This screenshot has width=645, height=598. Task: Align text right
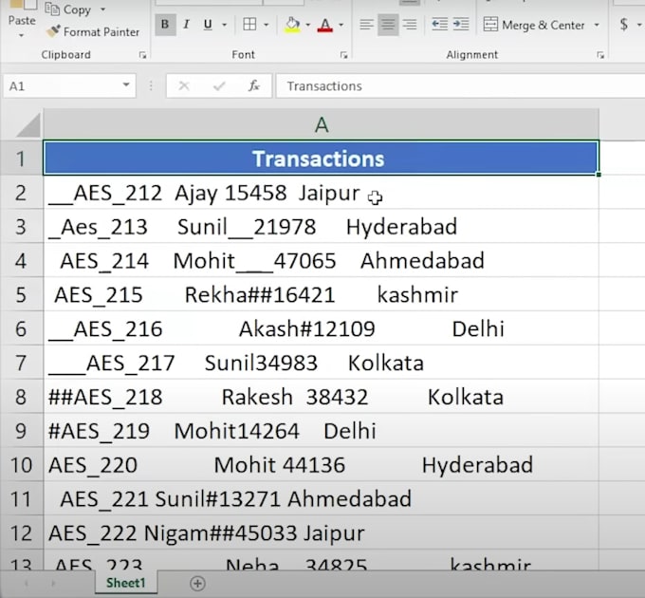coord(410,25)
